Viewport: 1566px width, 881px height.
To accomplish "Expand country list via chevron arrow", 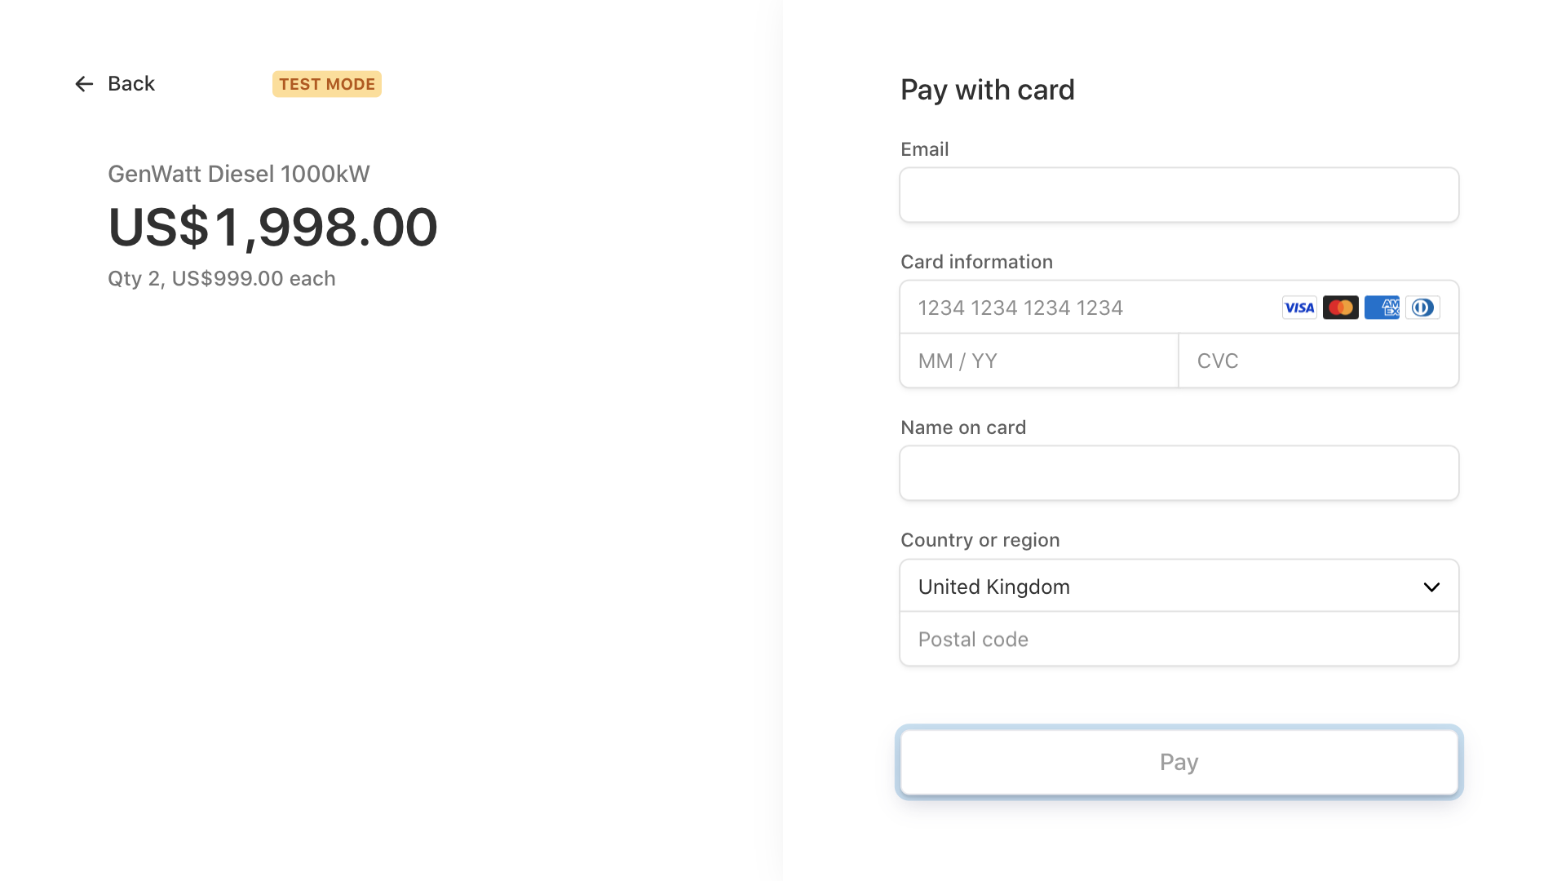I will 1431,587.
